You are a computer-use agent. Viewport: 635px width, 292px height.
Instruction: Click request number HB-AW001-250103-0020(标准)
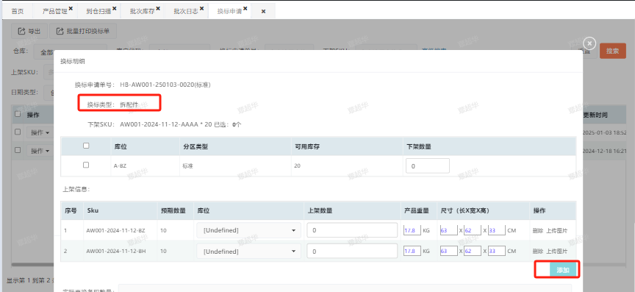click(x=165, y=85)
